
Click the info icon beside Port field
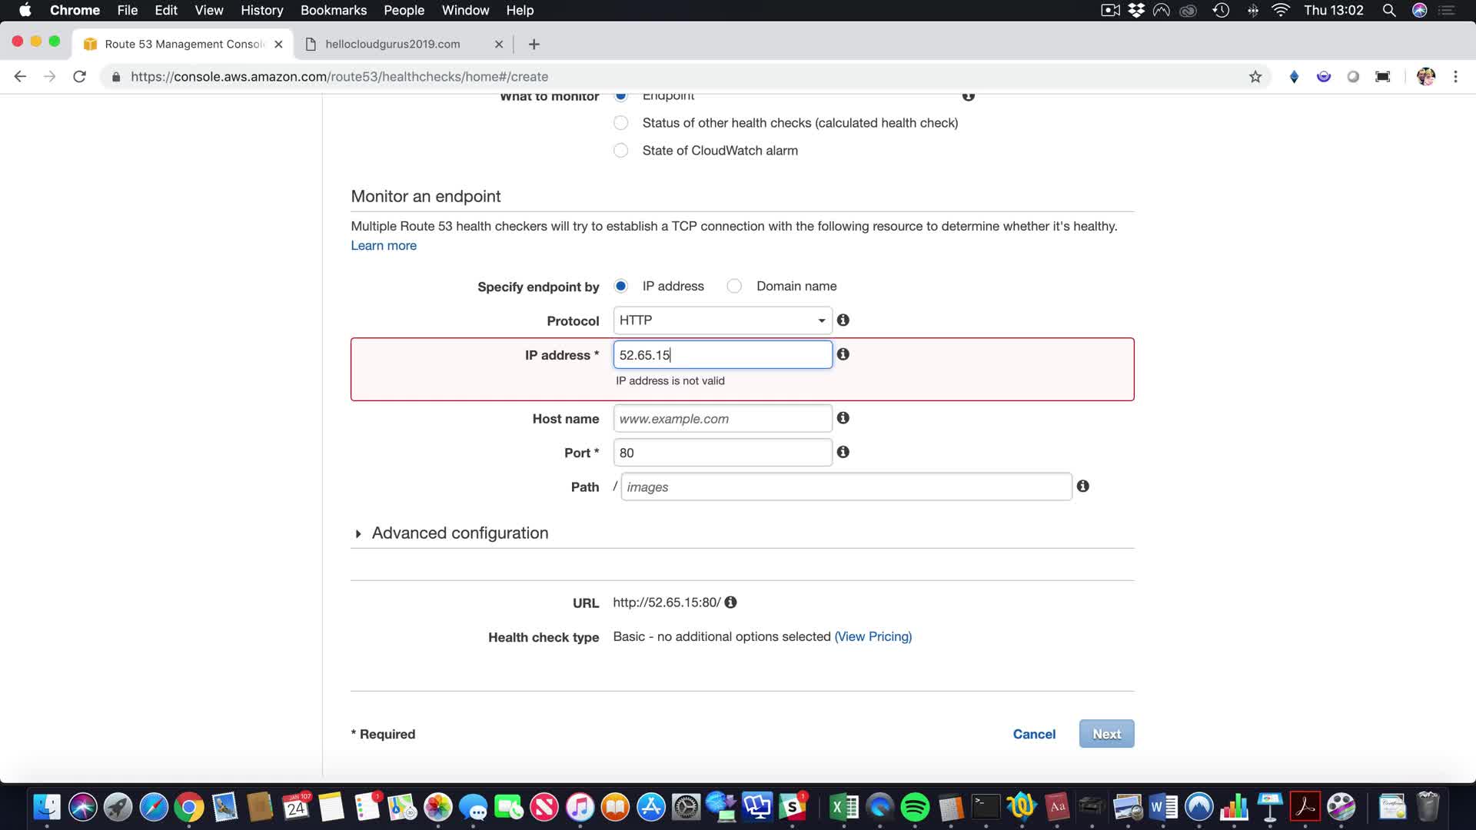click(x=843, y=452)
